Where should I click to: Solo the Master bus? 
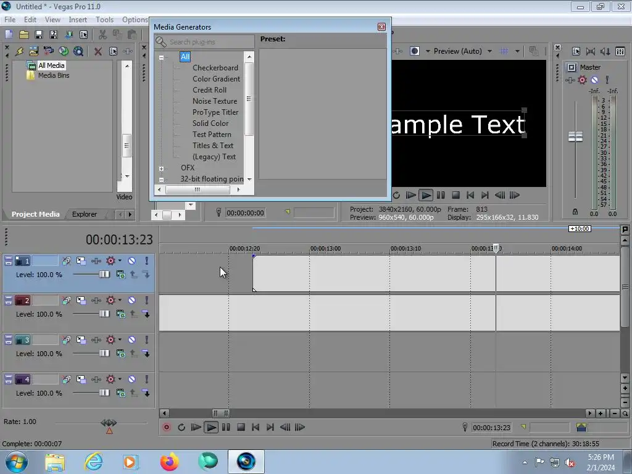coord(607,80)
